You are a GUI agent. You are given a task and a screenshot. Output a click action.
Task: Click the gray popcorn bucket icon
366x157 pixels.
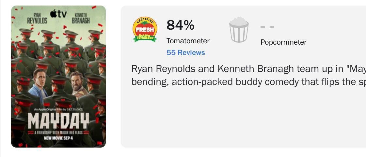[x=239, y=30]
